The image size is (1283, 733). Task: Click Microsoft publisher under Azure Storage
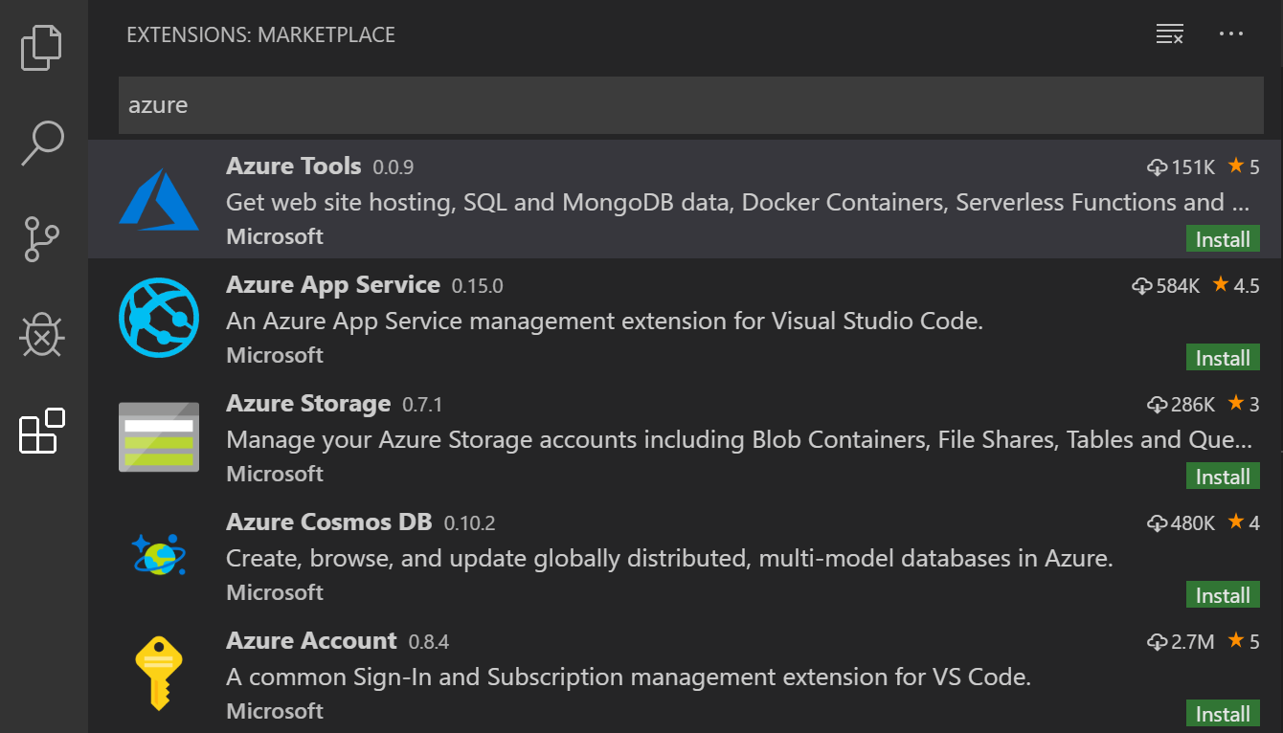point(275,474)
